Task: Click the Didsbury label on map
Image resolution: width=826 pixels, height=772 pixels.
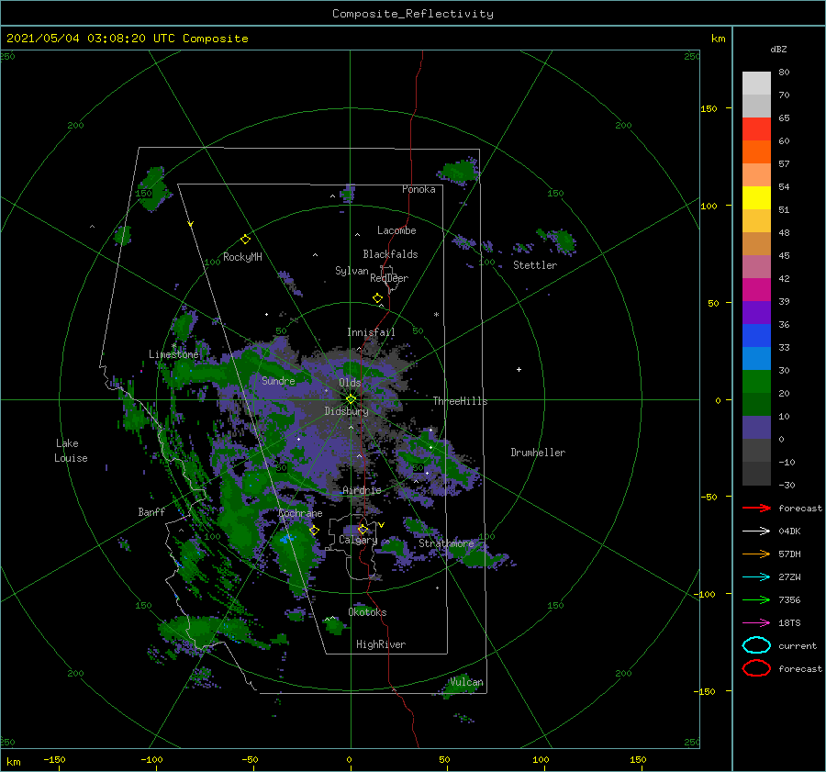Action: (x=346, y=411)
